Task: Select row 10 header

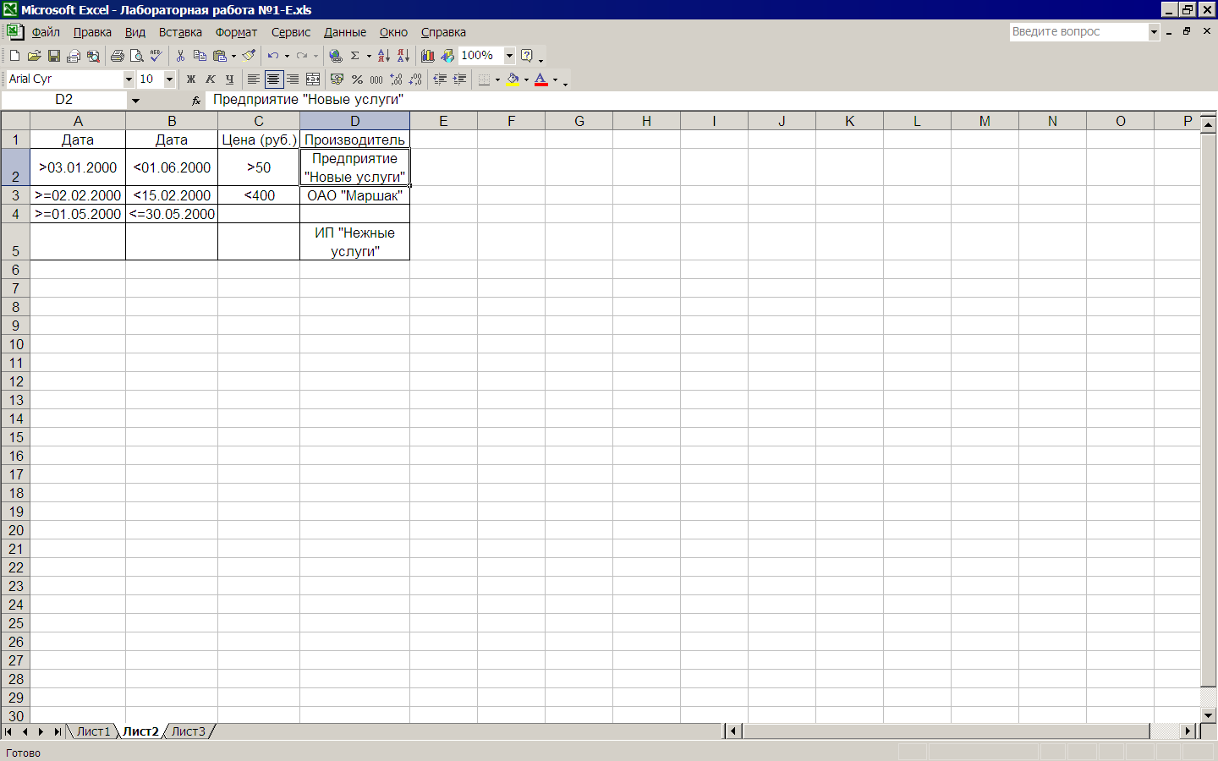Action: coord(15,344)
